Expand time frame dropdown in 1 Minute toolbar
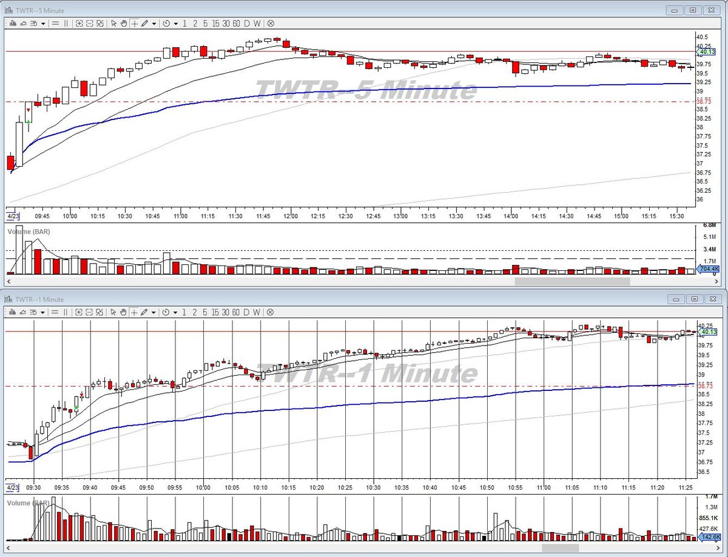The image size is (728, 557). pyautogui.click(x=175, y=312)
